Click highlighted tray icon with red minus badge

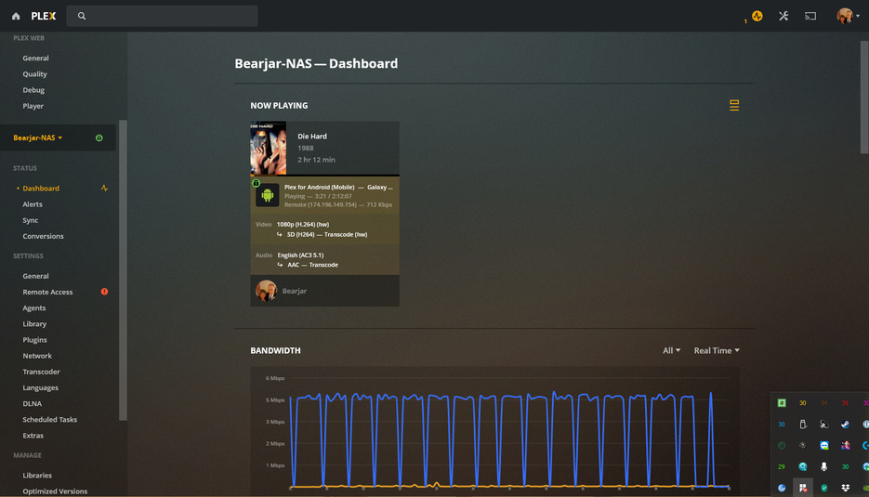803,488
